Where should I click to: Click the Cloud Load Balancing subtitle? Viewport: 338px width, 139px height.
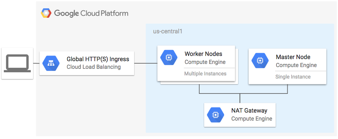click(x=94, y=67)
